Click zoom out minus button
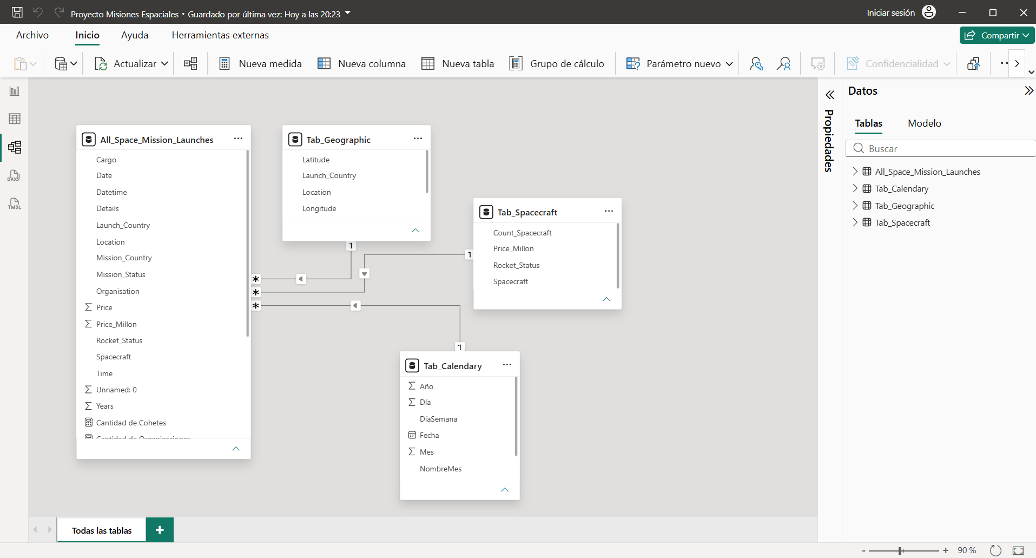Viewport: 1036px width, 558px height. point(863,550)
